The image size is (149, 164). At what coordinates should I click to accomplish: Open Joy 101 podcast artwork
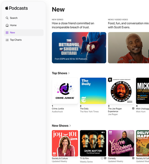65,143
